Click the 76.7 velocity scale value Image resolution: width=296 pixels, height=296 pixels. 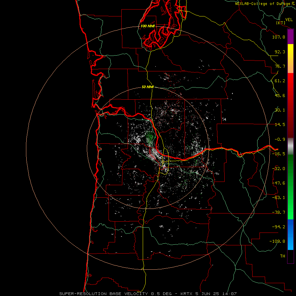280,66
